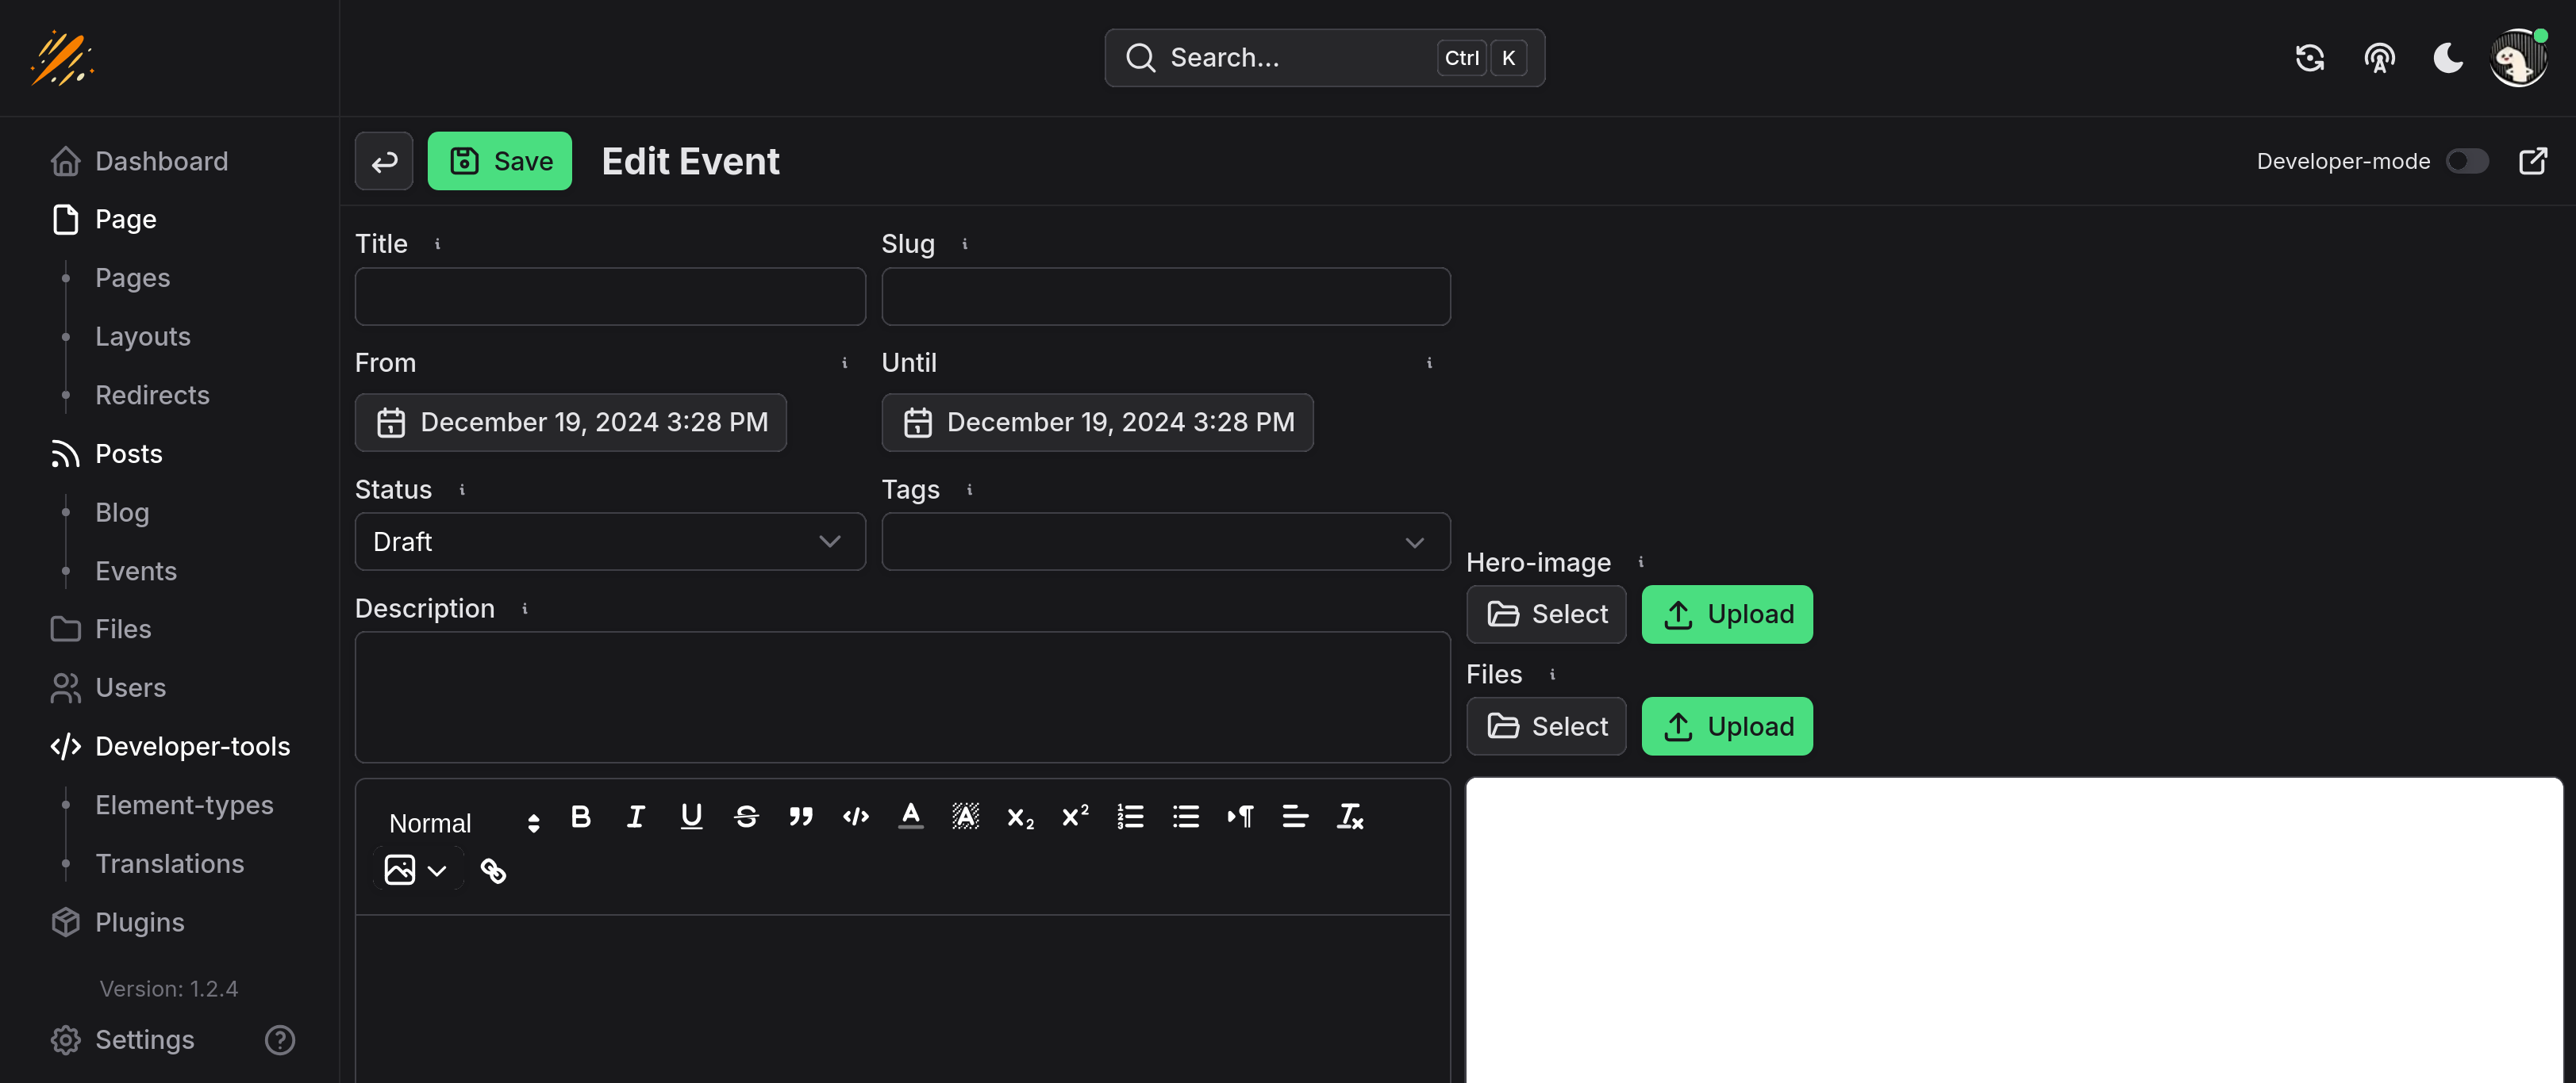Viewport: 2576px width, 1083px height.
Task: Click the clear formatting icon
Action: pos(1350,817)
